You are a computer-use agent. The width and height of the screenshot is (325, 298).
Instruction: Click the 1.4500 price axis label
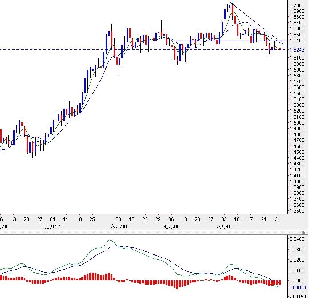coord(297,152)
